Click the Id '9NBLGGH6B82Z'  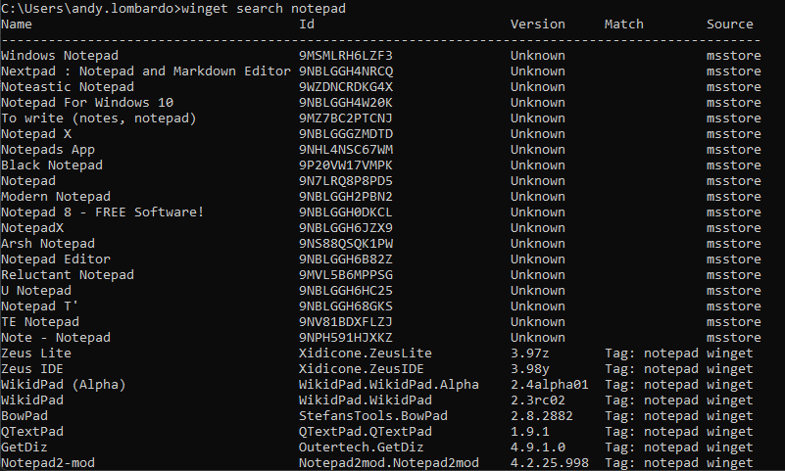pos(345,259)
